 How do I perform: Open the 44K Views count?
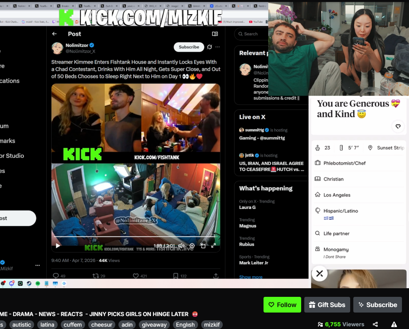point(109,260)
